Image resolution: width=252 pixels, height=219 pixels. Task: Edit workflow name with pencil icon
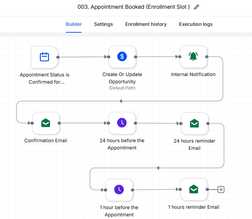tap(197, 7)
